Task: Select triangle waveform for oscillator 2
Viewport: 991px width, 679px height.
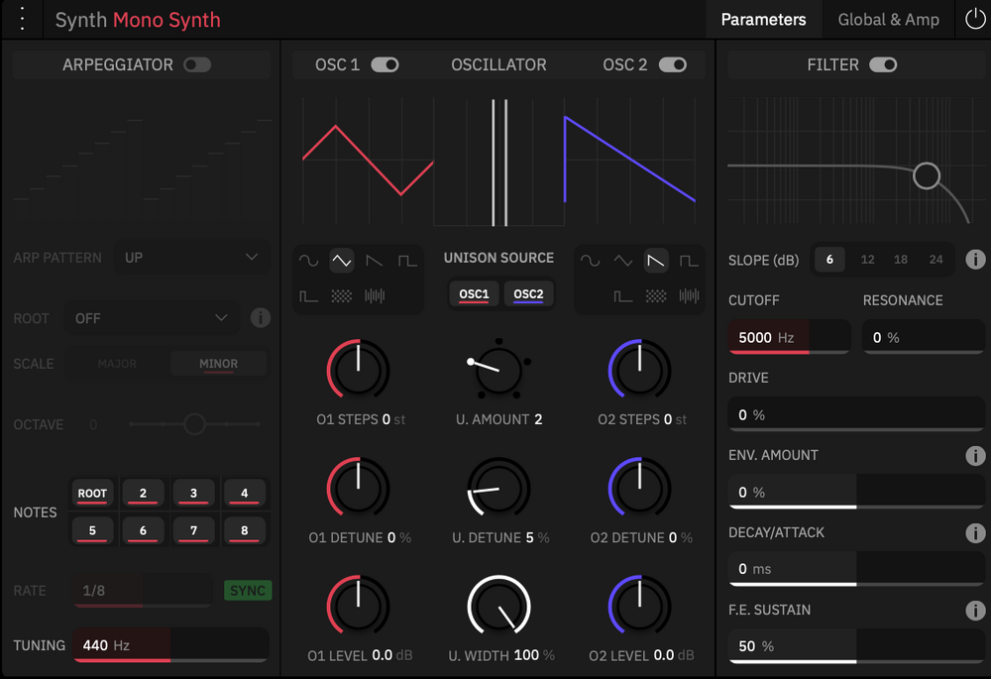Action: pyautogui.click(x=622, y=262)
